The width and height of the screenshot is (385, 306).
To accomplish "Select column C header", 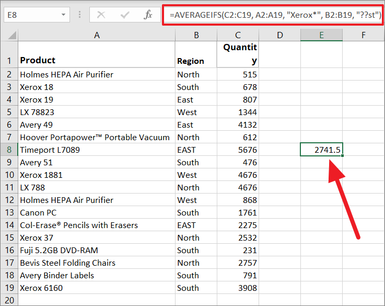I will point(238,35).
